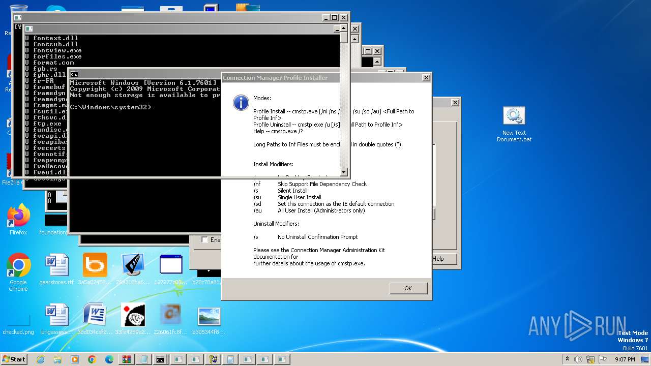Select gearstores.rtf on the desktop
This screenshot has width=651, height=366.
56,269
